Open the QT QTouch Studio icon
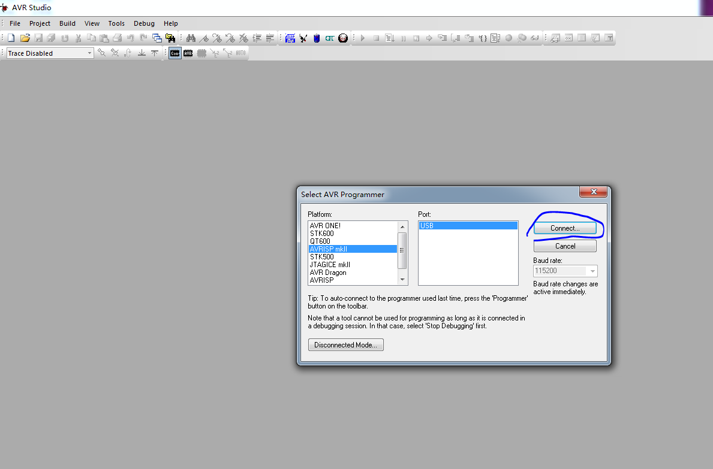This screenshot has height=469, width=713. pos(330,38)
